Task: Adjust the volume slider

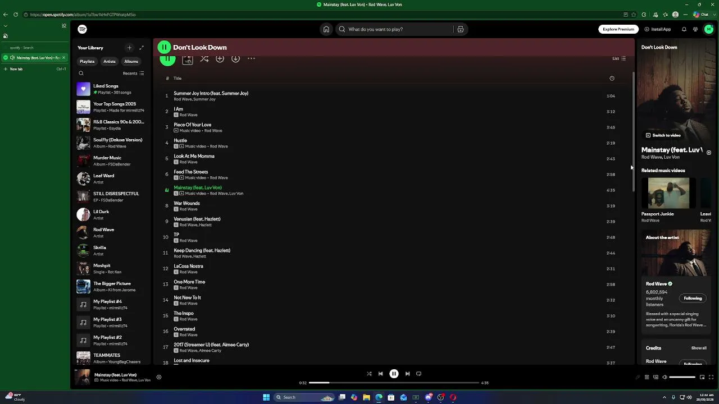Action: pyautogui.click(x=682, y=377)
